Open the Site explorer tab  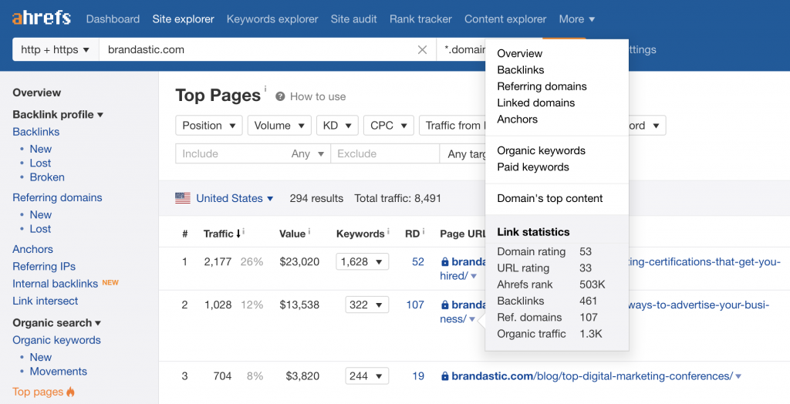184,19
